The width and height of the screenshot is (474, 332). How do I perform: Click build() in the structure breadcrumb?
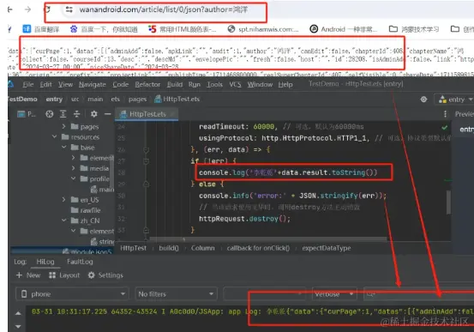click(x=169, y=248)
